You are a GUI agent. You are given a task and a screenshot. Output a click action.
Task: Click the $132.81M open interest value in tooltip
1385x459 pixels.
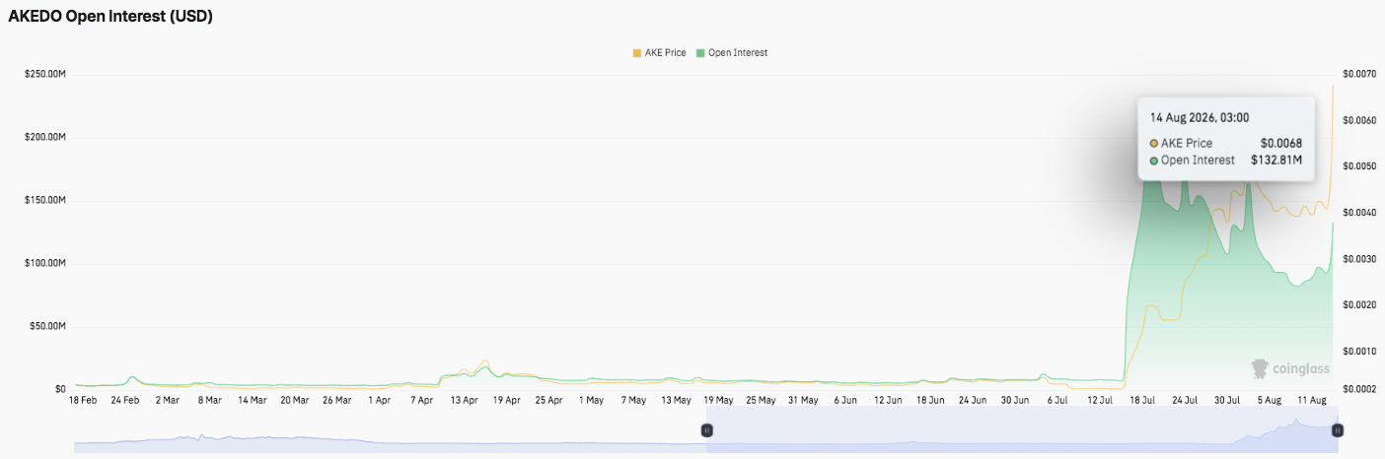1276,161
